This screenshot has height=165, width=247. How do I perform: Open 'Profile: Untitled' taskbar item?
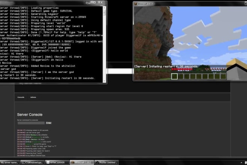click(107, 162)
